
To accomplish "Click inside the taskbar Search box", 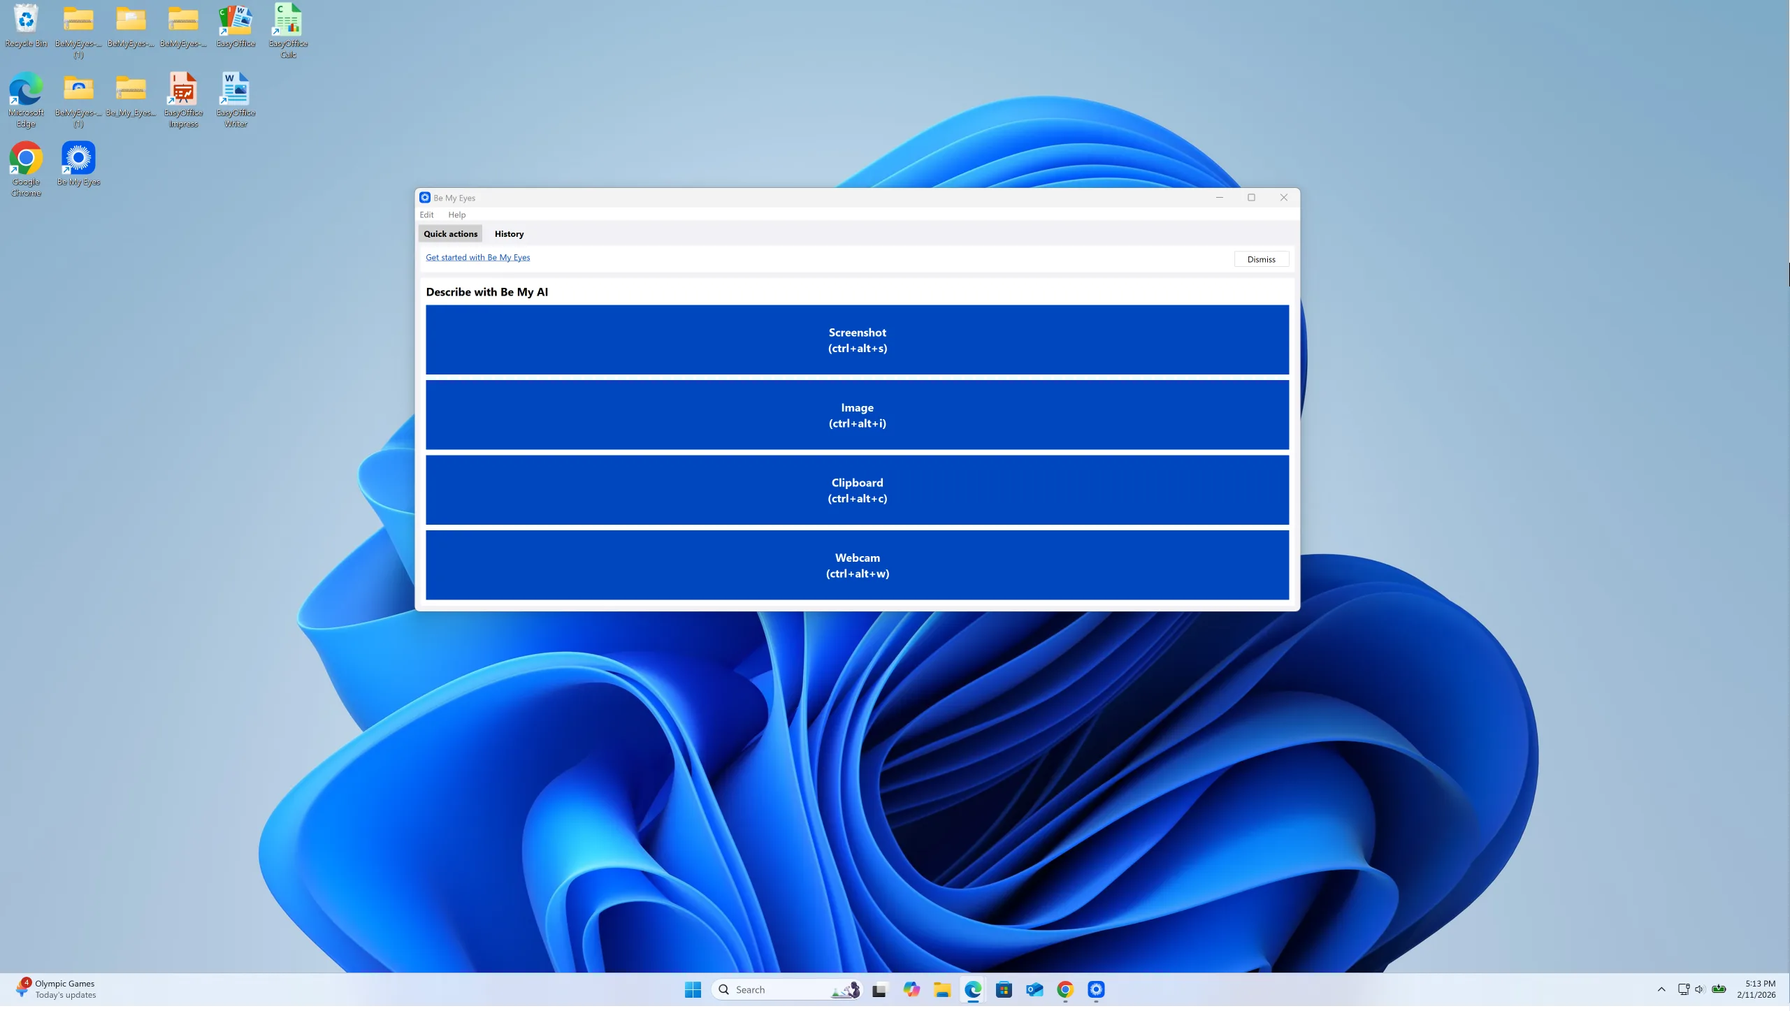I will point(787,989).
